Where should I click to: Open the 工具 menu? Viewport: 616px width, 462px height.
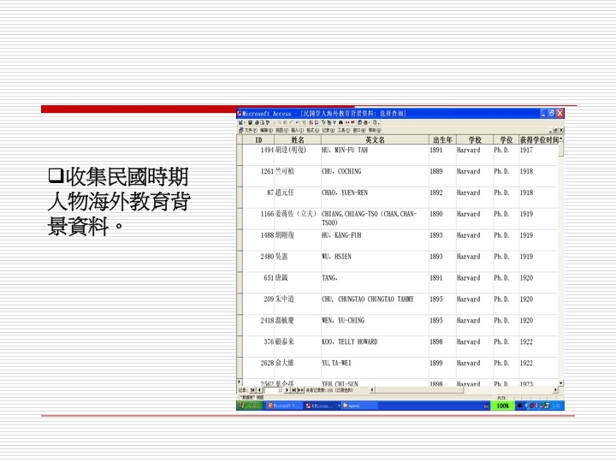343,130
